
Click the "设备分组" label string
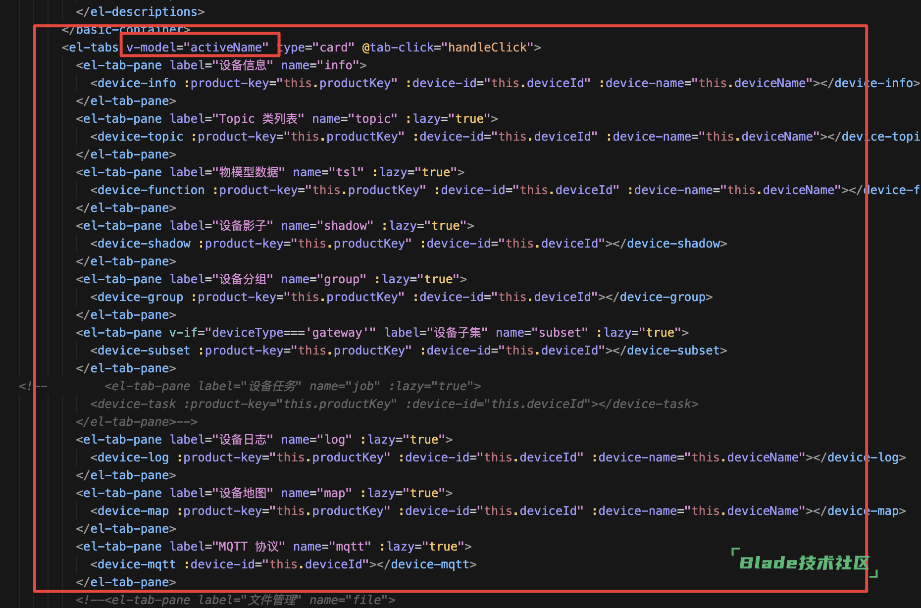coord(243,279)
